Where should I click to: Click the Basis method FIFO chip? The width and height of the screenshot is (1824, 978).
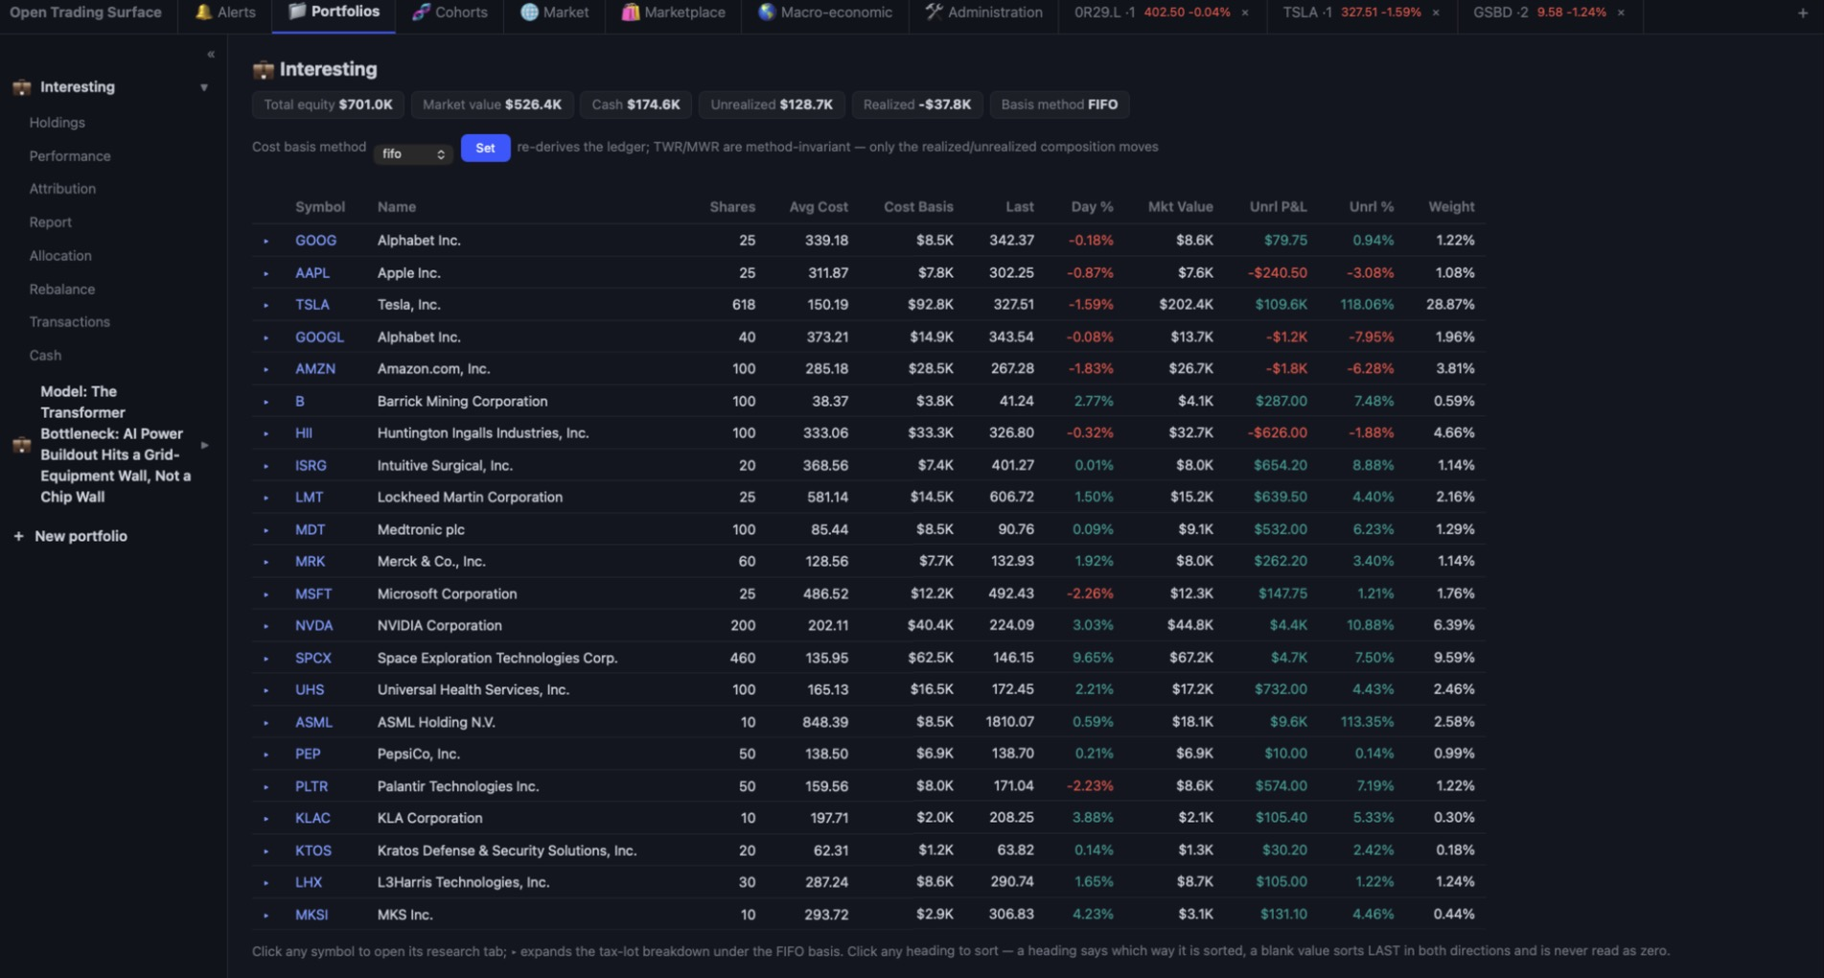[1059, 105]
